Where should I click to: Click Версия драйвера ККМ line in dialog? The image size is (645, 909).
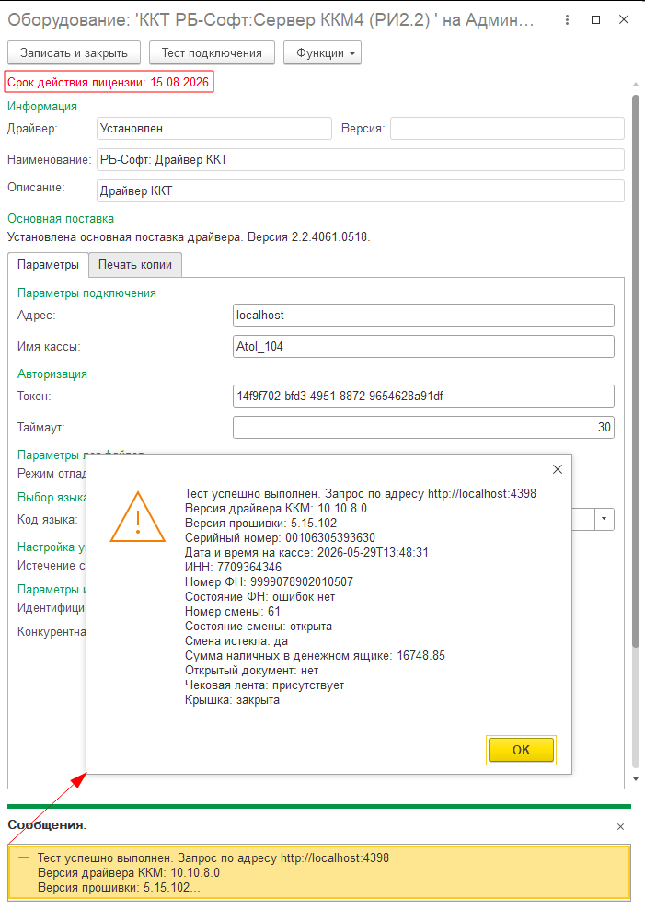[276, 509]
